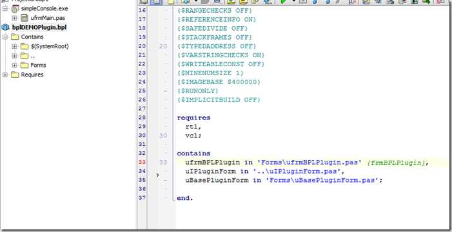The image size is (452, 232).
Task: Click the bplDEMOPlugin.bpl package icon
Action: click(x=5, y=28)
